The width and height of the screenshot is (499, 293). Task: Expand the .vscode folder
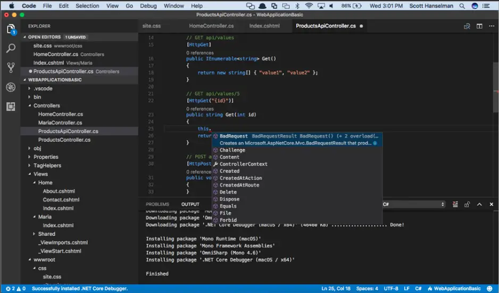(43, 88)
